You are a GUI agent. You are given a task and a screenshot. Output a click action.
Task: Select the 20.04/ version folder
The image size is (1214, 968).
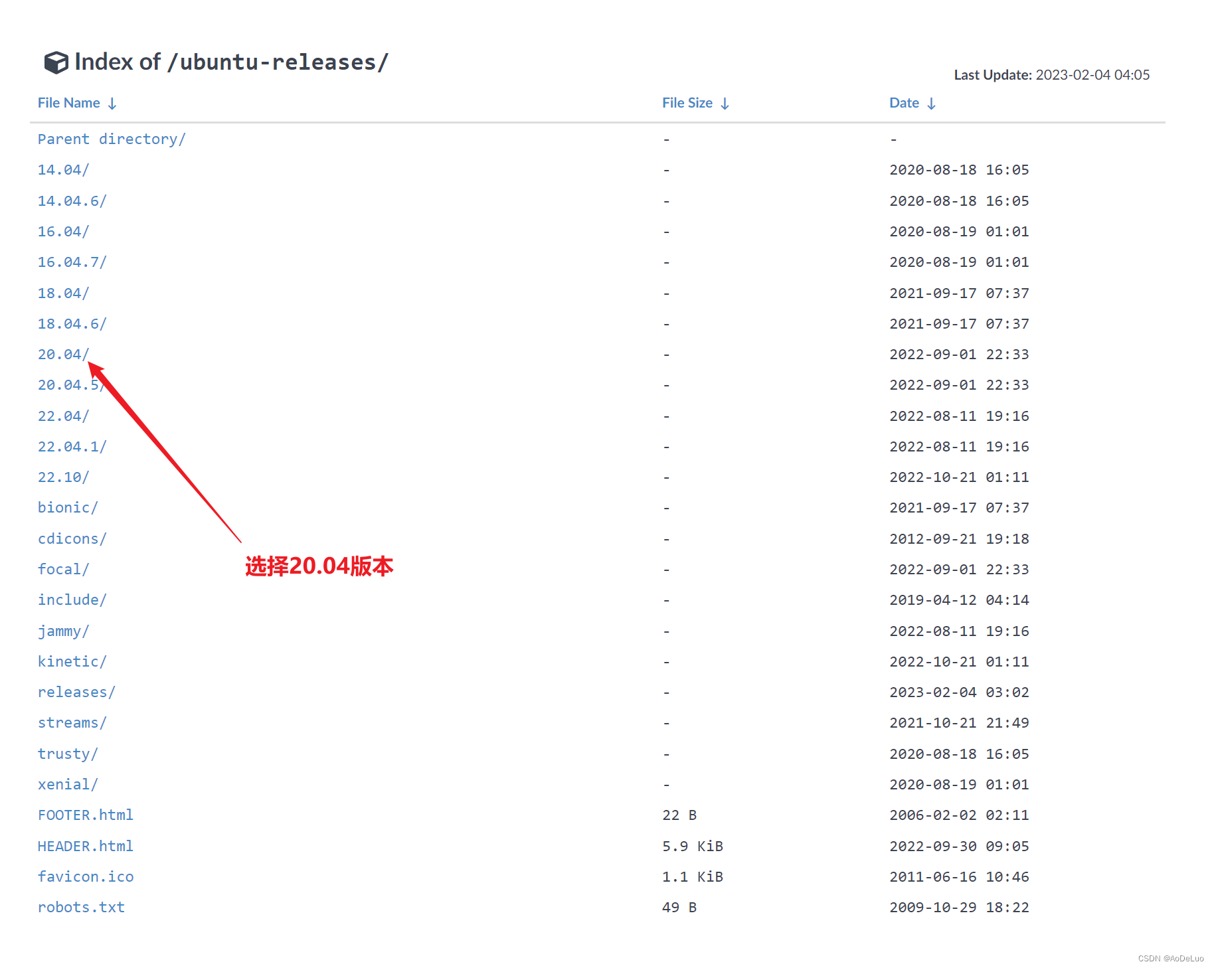point(63,355)
